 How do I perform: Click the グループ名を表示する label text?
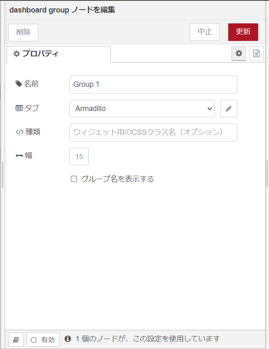tap(117, 179)
